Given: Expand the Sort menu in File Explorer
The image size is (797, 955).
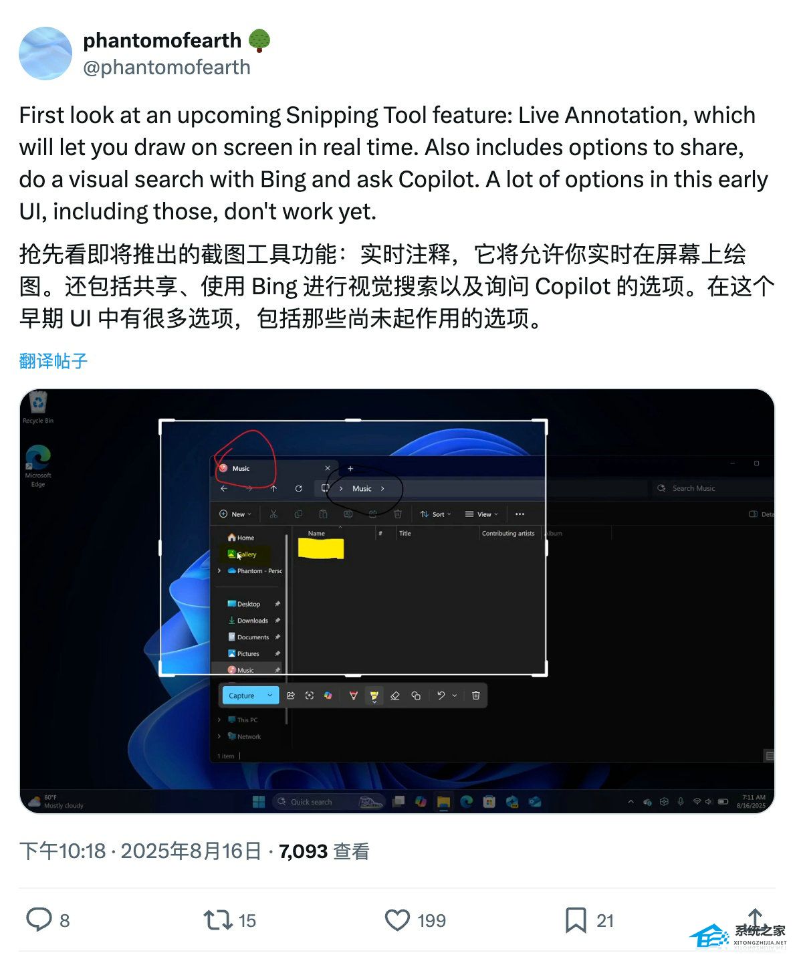Looking at the screenshot, I should [x=435, y=514].
